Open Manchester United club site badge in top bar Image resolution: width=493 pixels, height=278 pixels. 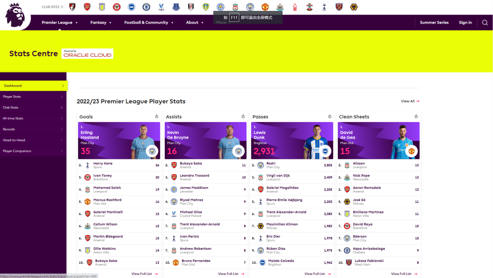click(x=265, y=7)
